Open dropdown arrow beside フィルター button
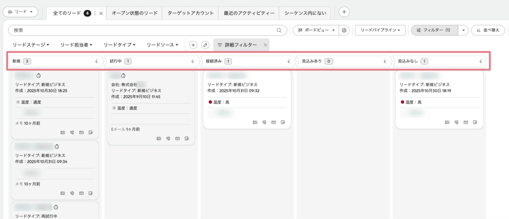This screenshot has height=219, width=509. (x=463, y=30)
